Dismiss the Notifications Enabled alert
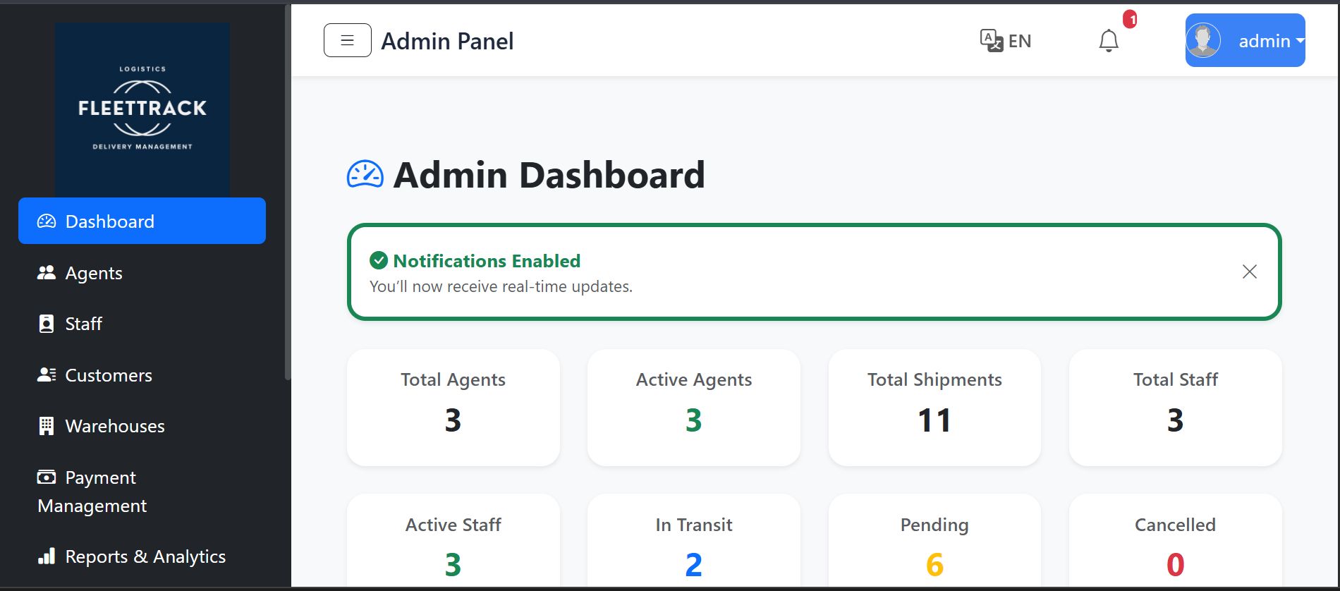 click(x=1249, y=272)
